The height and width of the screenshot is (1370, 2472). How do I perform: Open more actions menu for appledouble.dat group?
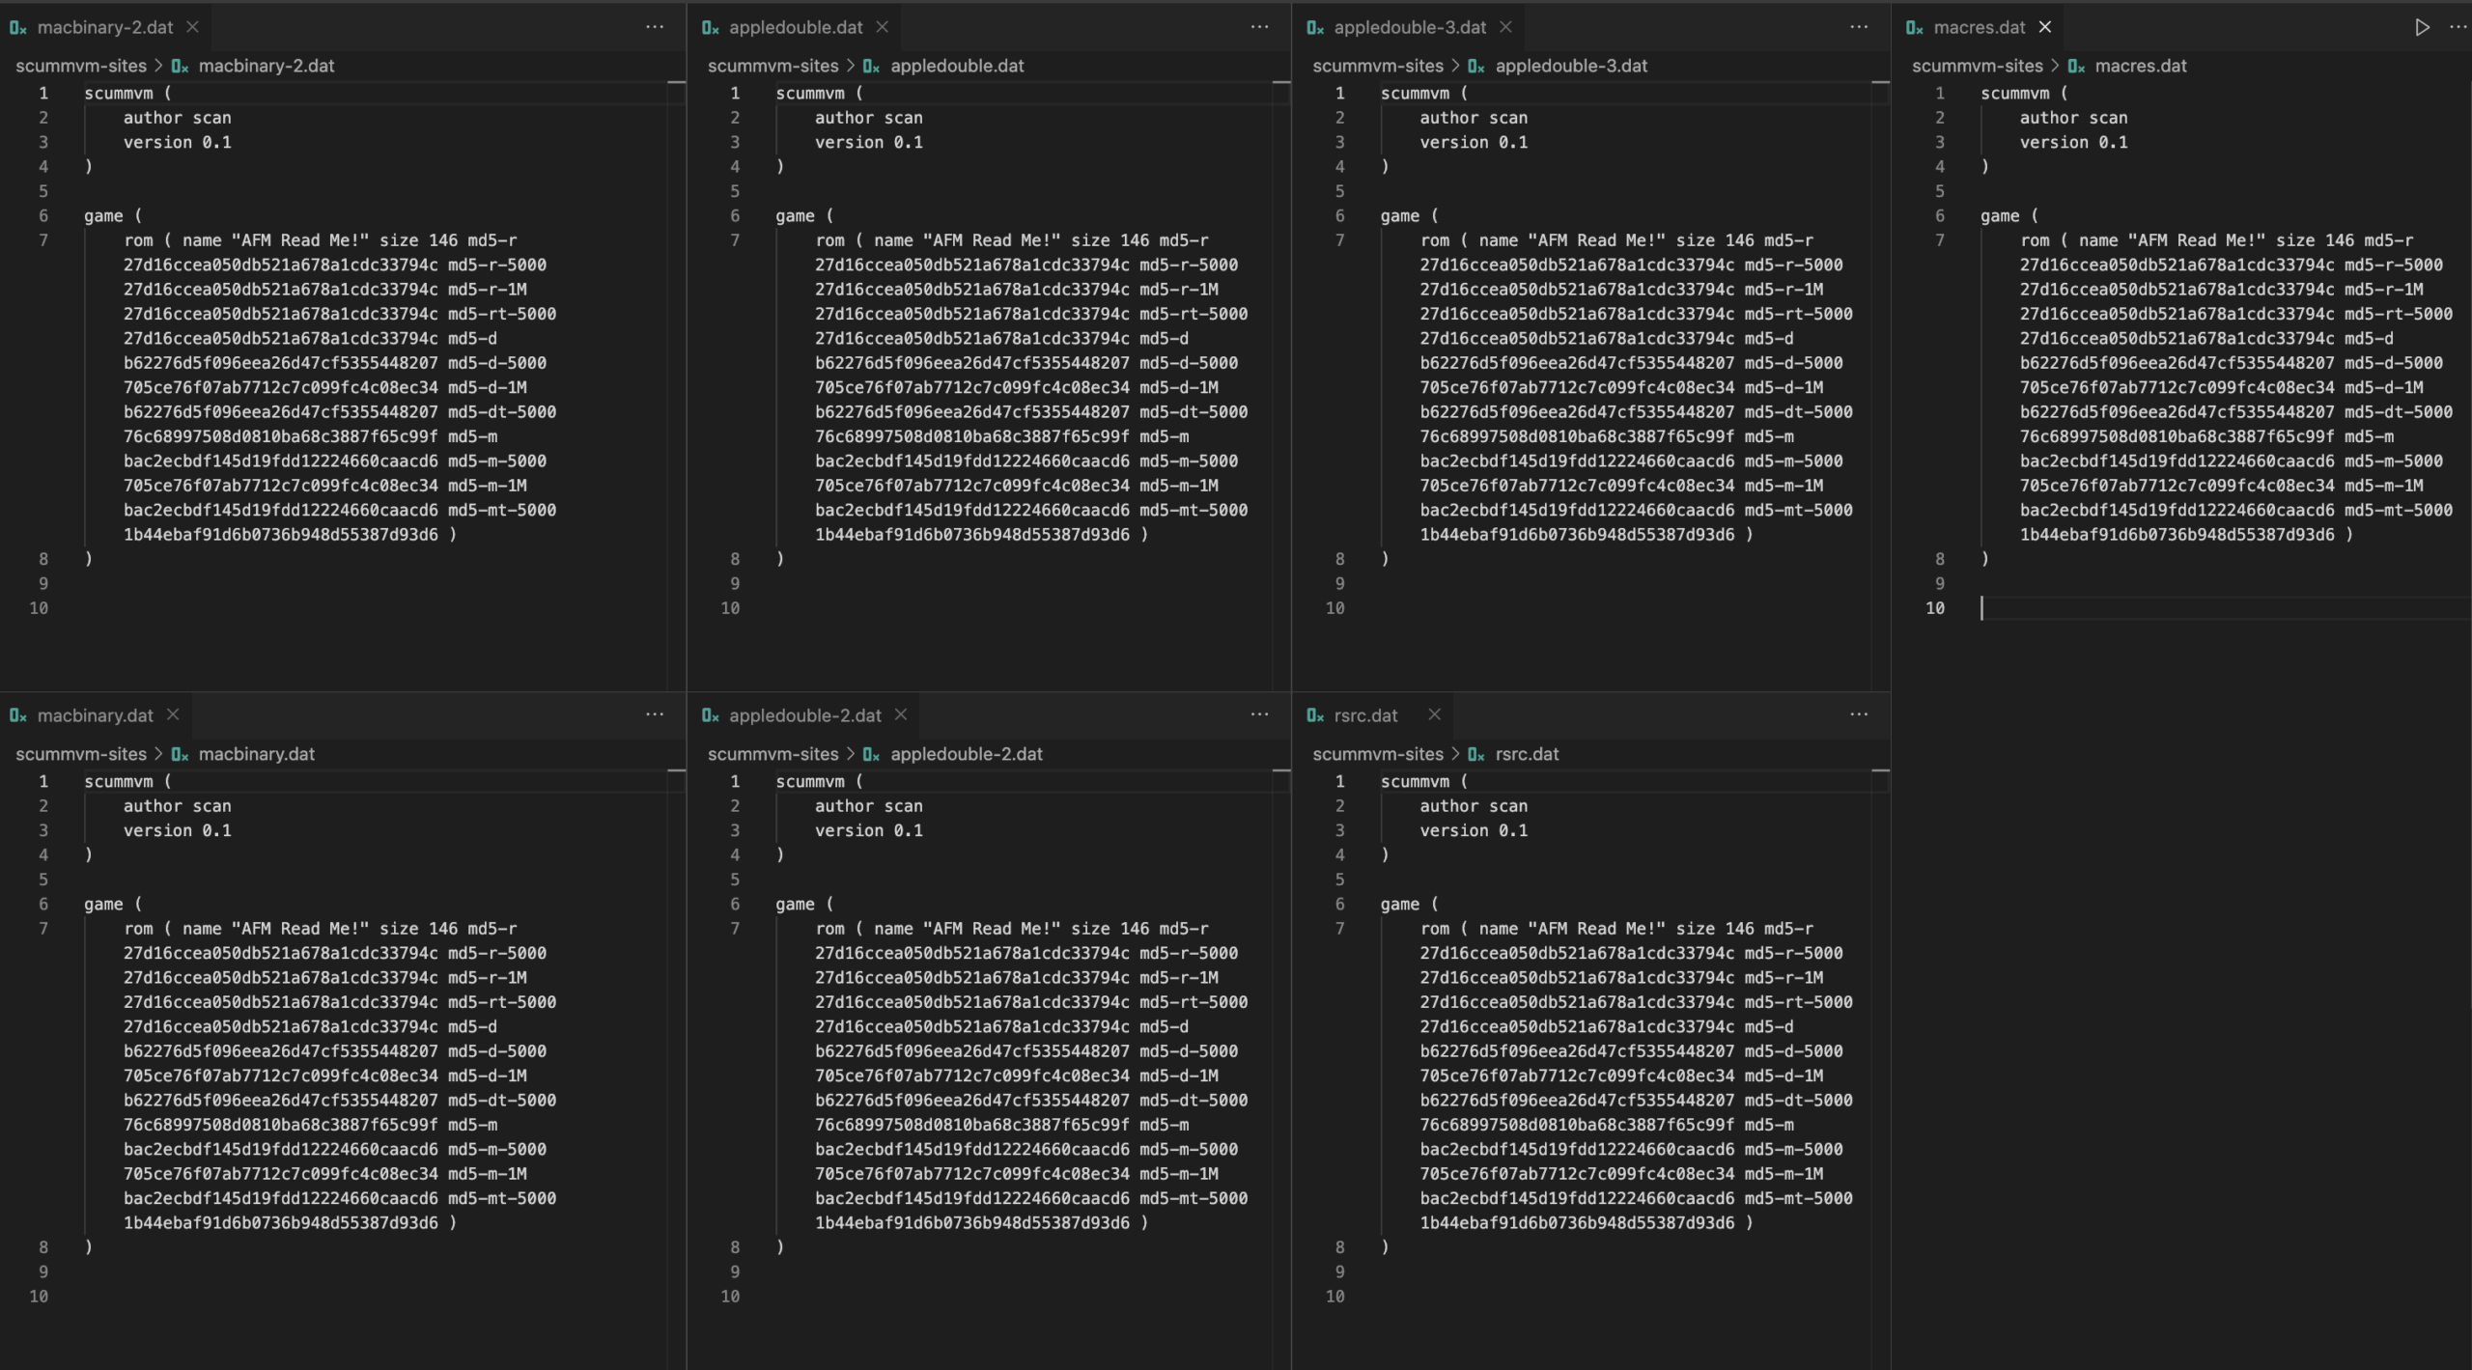pyautogui.click(x=1259, y=27)
